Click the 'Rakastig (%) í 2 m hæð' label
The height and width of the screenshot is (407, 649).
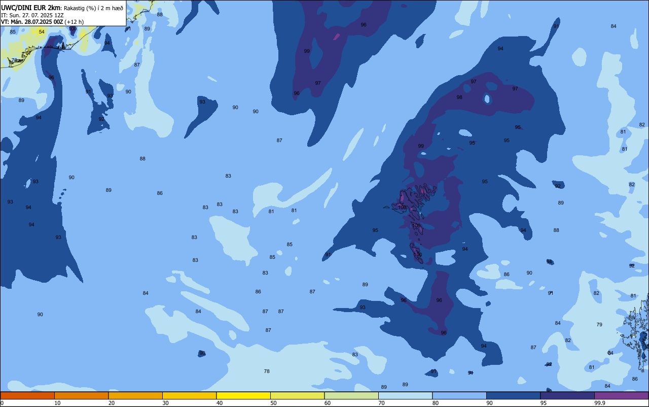tap(93, 8)
